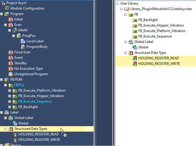This screenshot has width=196, height=146.
Task: Click the FB_Backlight icon in User Library
Action: pos(135,20)
